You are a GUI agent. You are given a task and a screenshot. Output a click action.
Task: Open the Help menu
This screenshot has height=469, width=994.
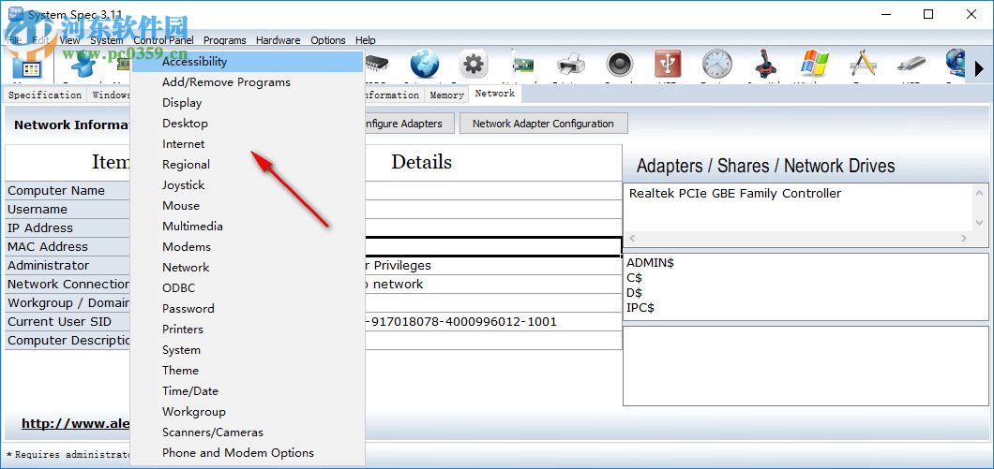click(x=365, y=40)
